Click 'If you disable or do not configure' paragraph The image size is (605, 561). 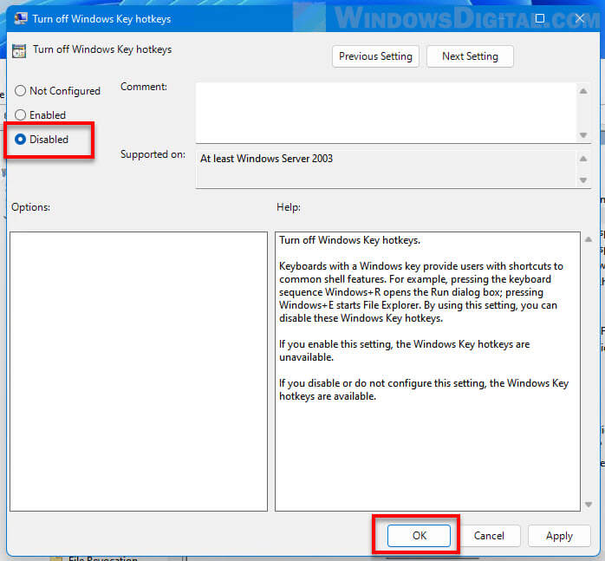coord(424,389)
